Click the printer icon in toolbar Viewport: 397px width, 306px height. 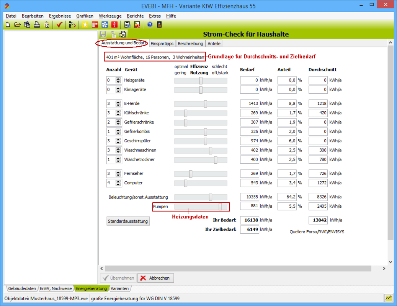click(x=37, y=25)
